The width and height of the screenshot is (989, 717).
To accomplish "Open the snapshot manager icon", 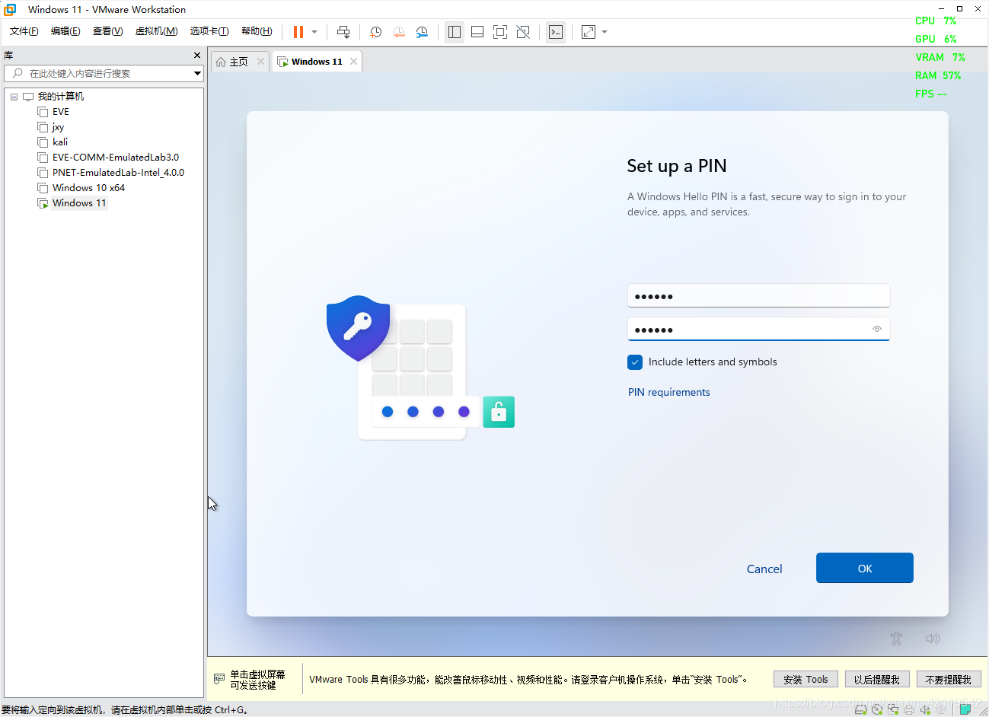I will click(422, 32).
